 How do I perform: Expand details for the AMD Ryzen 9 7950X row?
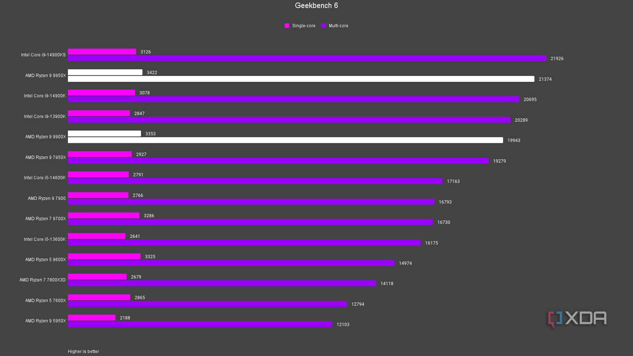pyautogui.click(x=46, y=157)
